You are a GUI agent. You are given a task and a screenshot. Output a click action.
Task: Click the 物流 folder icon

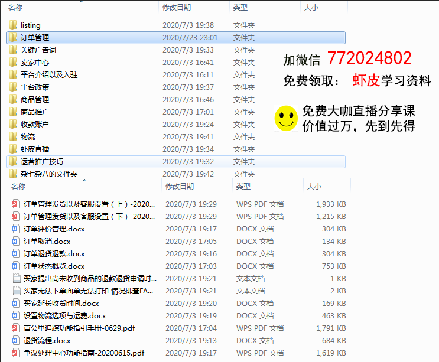13,136
